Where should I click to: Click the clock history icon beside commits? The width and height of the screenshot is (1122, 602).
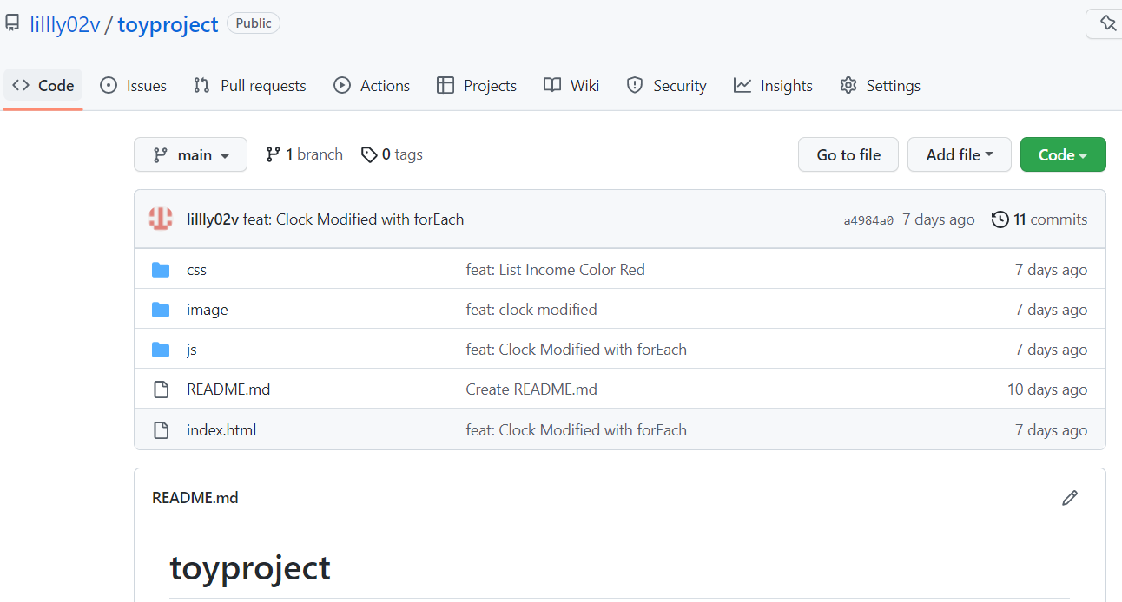1000,219
